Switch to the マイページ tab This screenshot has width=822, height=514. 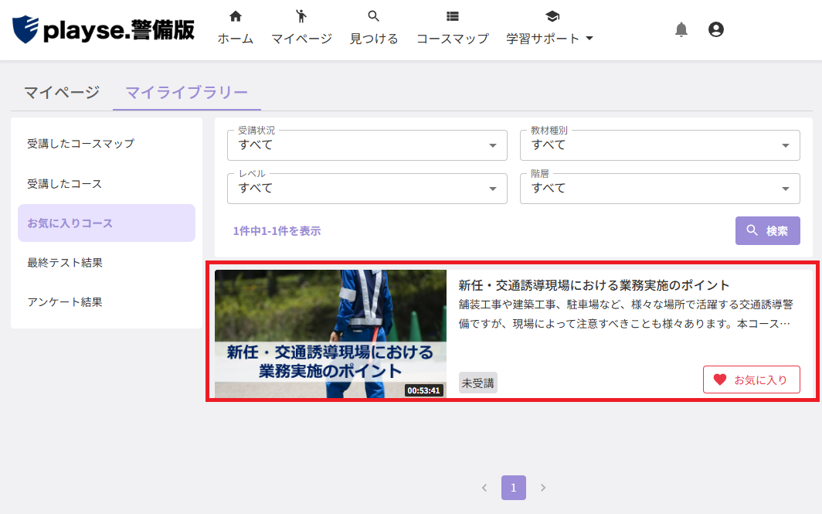tap(62, 93)
